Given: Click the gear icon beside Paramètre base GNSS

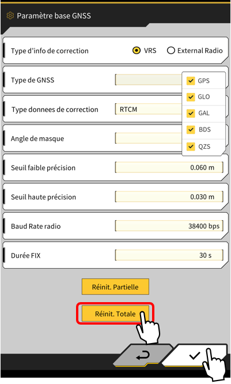Looking at the screenshot, I should 10,16.
